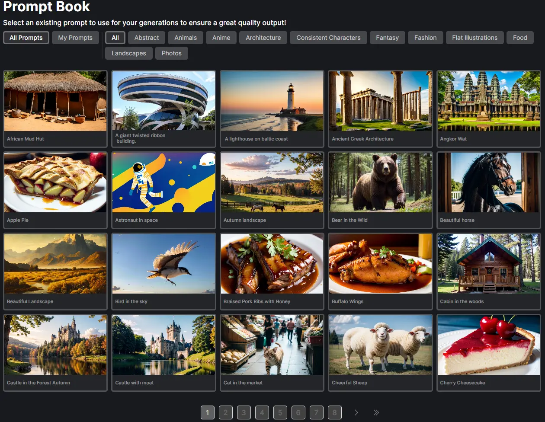Filter prompts by Anime category
The image size is (545, 422).
(x=221, y=38)
